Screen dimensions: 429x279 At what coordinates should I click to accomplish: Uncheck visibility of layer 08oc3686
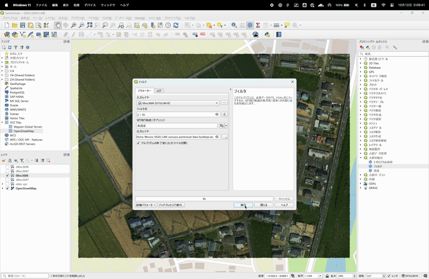[x=7, y=175]
